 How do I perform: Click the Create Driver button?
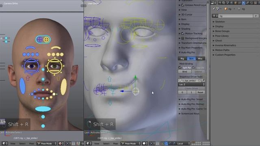[x=191, y=88]
